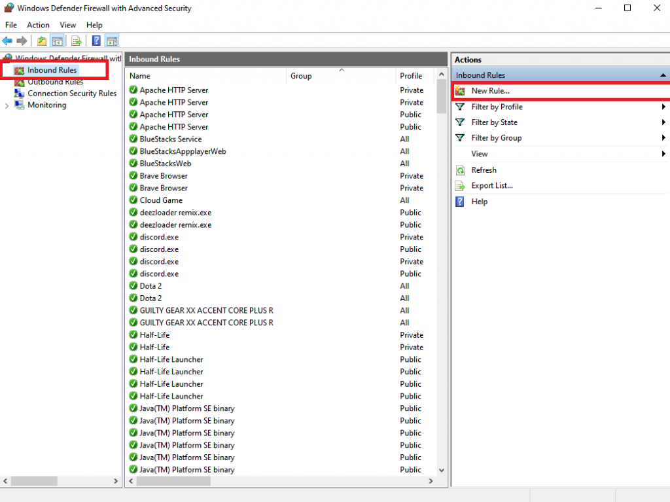Click the export list toolbar icon
The height and width of the screenshot is (502, 670).
click(x=76, y=41)
